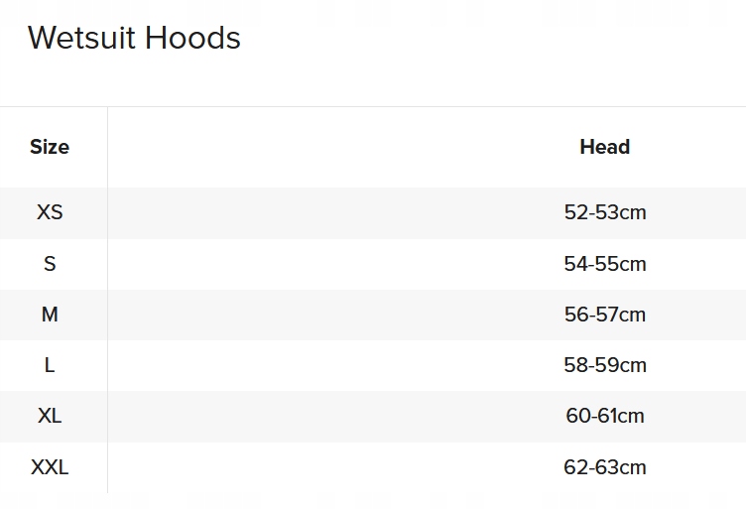
Task: Click the vertical divider beside the Size column
Action: click(x=107, y=298)
